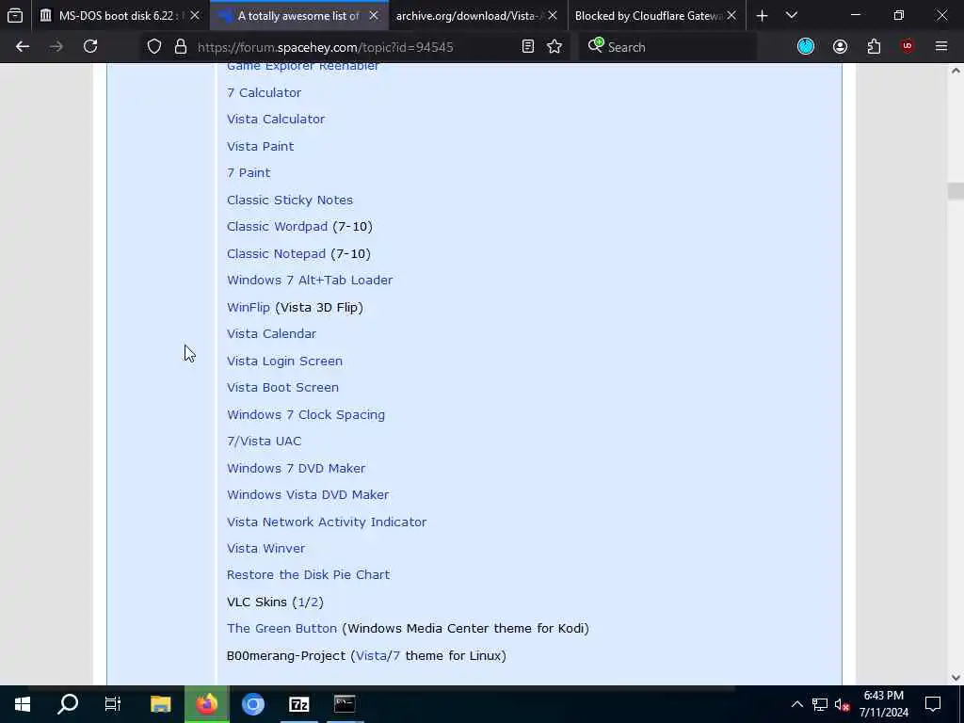This screenshot has width=964, height=723.
Task: Click the page scrollbar thumb
Action: (956, 190)
